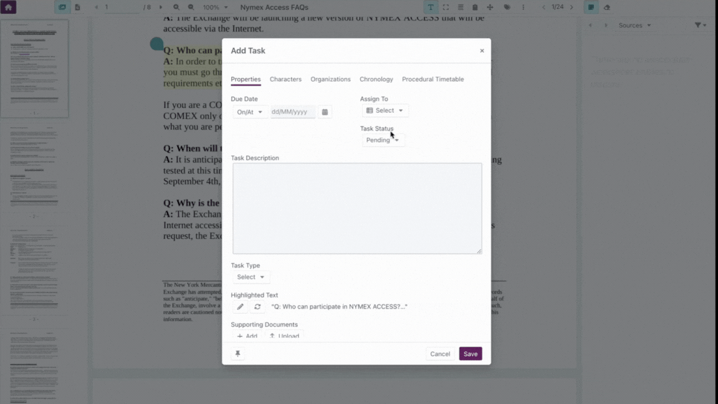Switch to the Characters tab
The height and width of the screenshot is (404, 718).
pos(285,79)
